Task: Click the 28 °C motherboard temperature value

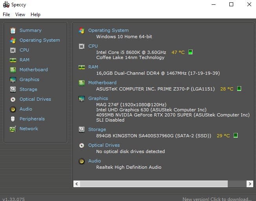Action: (227, 89)
